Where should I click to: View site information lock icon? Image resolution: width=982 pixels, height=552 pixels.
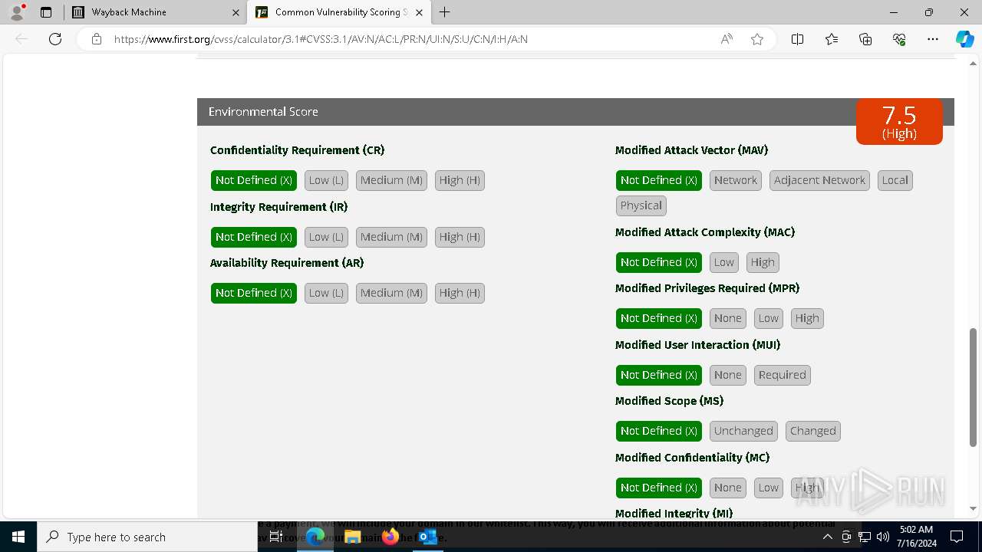coord(97,39)
